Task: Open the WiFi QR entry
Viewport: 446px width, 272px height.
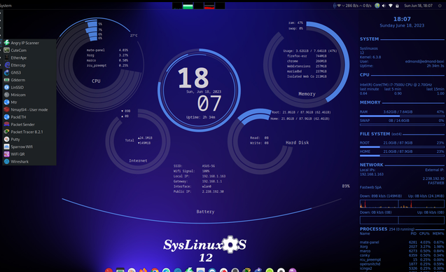Action: click(29, 154)
